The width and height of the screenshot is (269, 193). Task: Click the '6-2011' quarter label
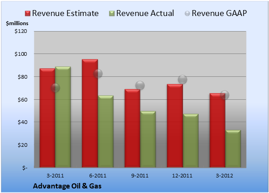[x=98, y=176]
